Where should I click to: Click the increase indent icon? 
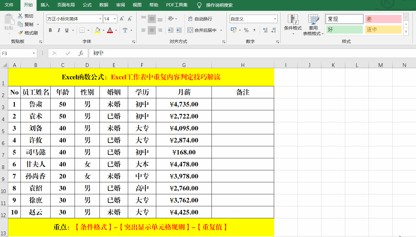(x=179, y=30)
